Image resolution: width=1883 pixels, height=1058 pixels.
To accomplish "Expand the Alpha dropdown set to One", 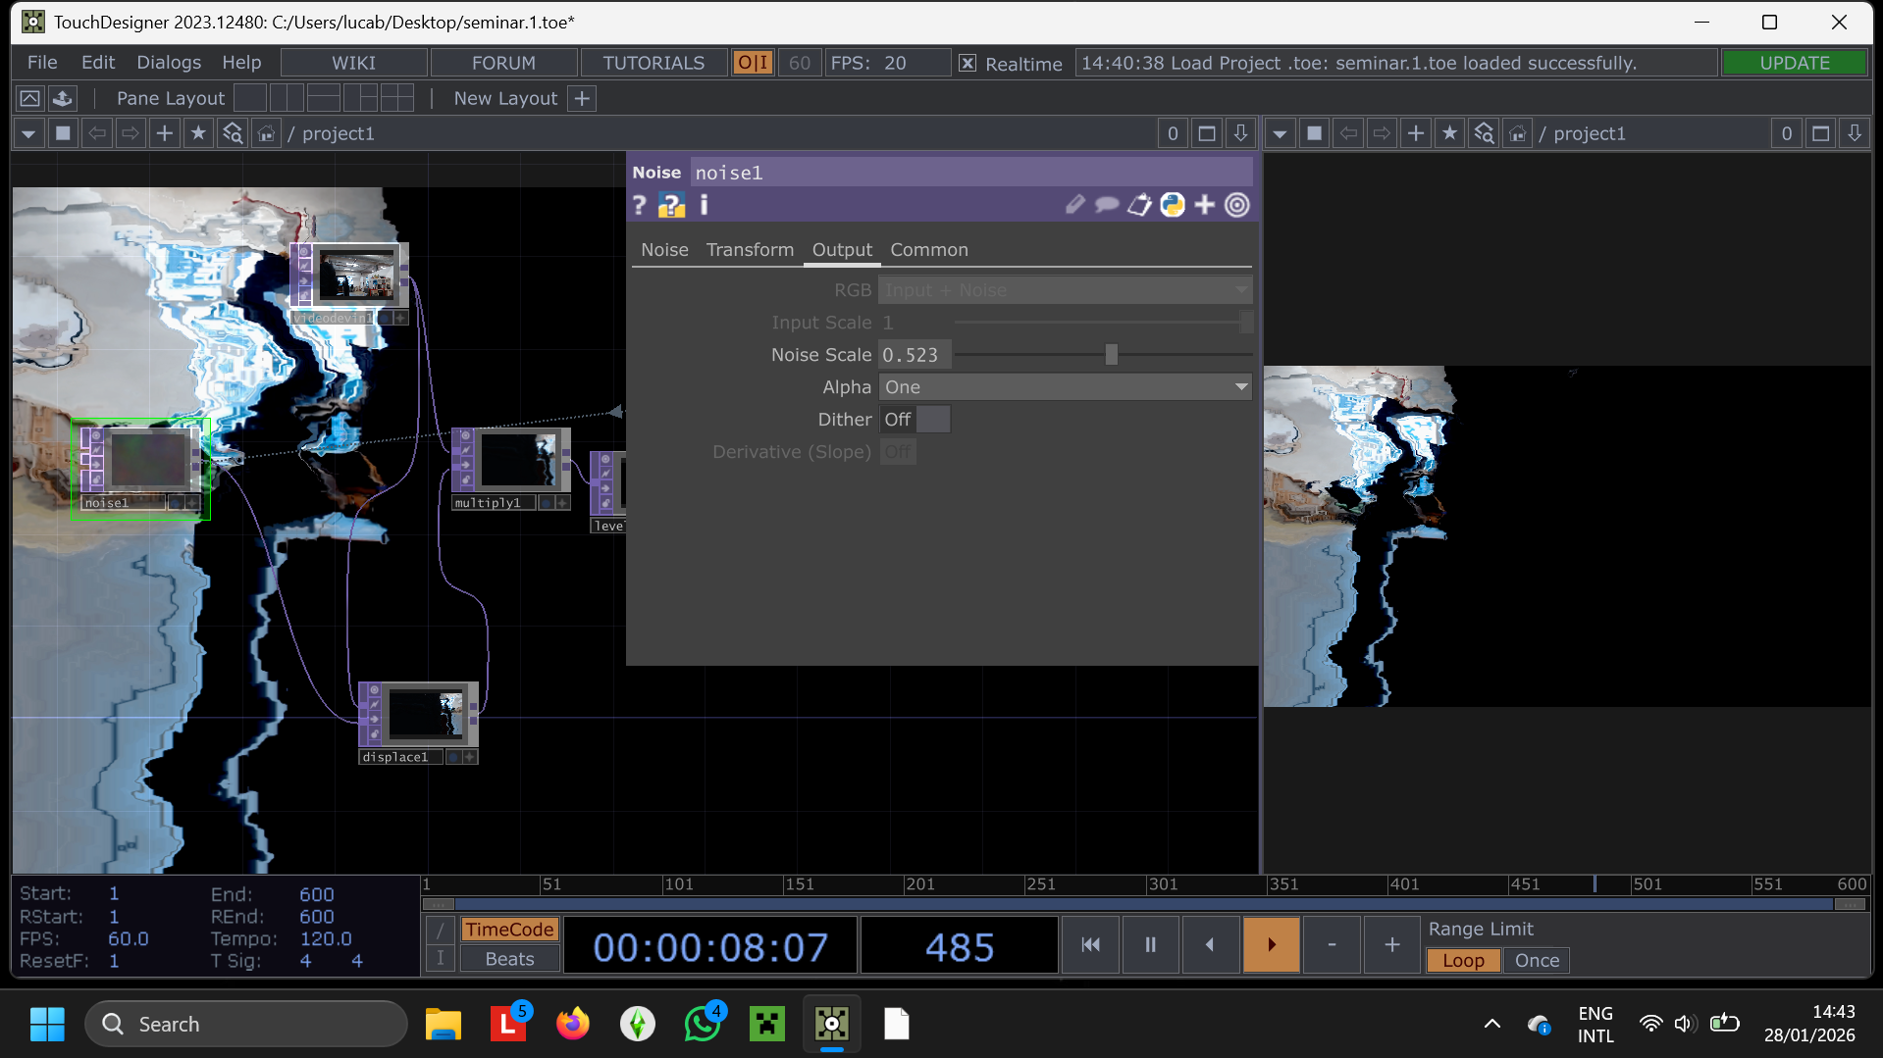I will [x=1065, y=387].
